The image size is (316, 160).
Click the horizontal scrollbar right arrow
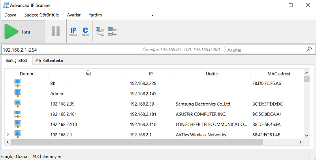tap(300, 142)
